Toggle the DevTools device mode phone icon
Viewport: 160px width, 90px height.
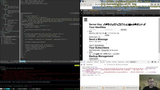[84, 62]
